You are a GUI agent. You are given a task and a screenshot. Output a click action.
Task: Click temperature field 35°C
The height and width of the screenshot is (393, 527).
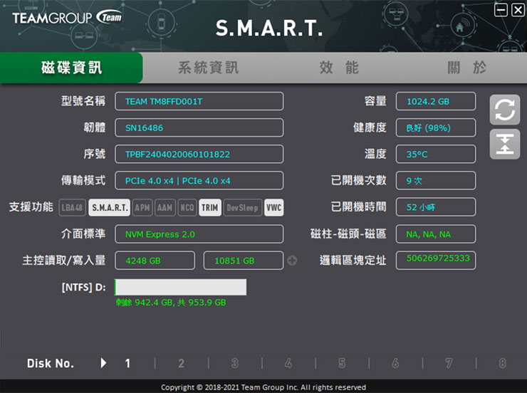pyautogui.click(x=436, y=154)
